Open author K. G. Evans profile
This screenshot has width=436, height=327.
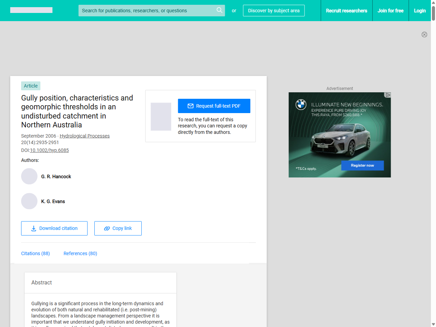pos(53,201)
